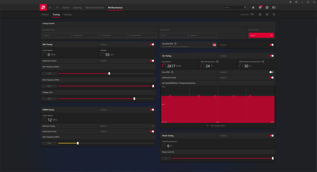The image size is (317, 172).
Task: Select the Overclock VRAM preset
Action: click(x=142, y=36)
